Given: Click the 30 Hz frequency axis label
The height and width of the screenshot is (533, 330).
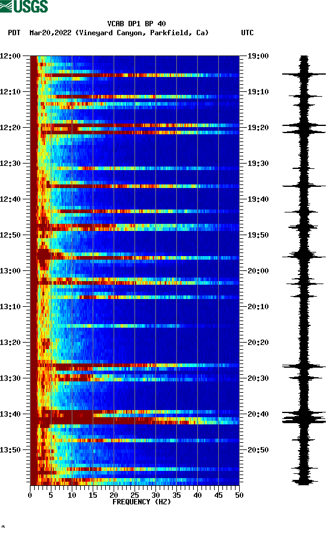Looking at the screenshot, I should (x=155, y=495).
